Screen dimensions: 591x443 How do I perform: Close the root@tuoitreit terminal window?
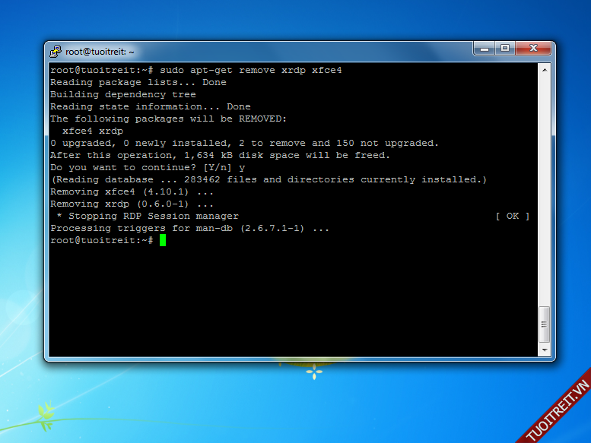[532, 49]
